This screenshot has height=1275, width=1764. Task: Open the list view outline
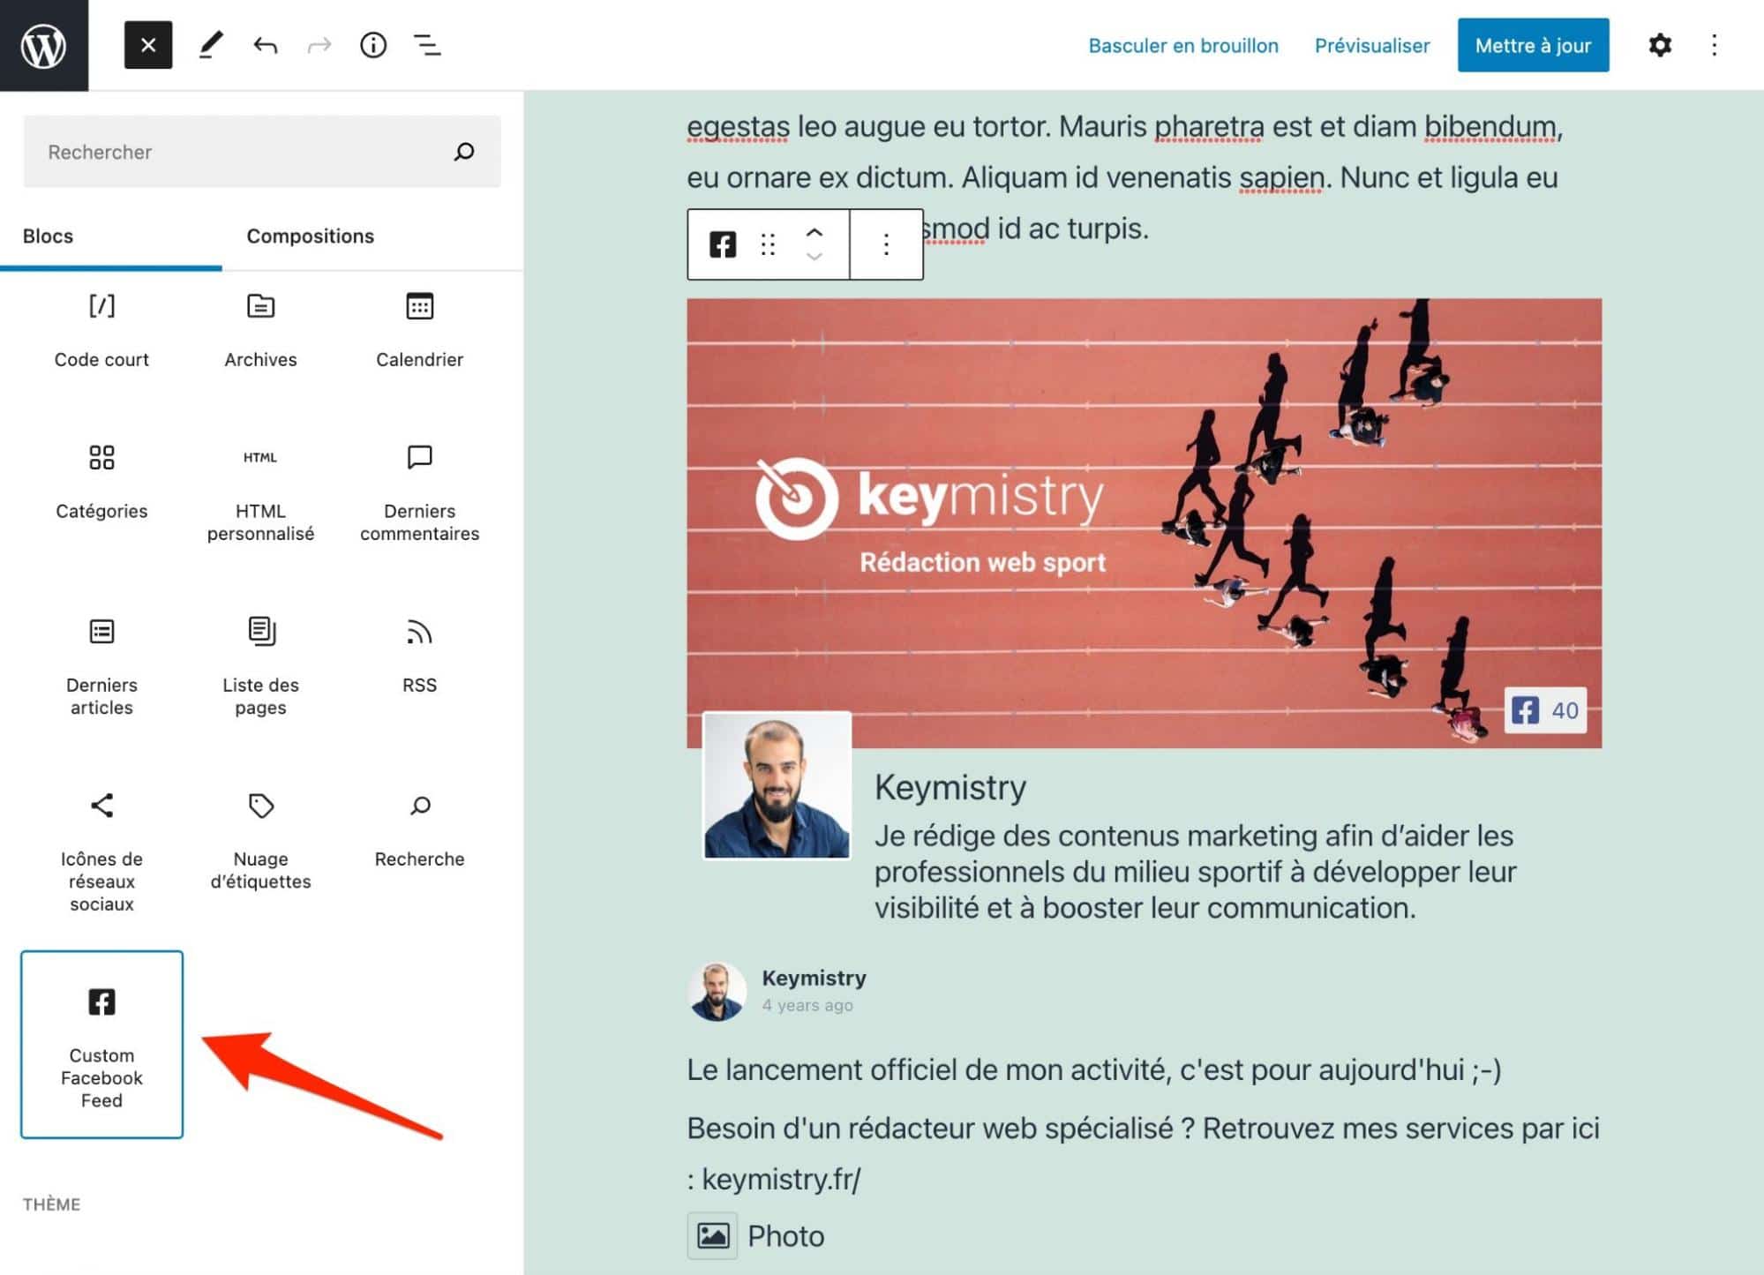[427, 45]
